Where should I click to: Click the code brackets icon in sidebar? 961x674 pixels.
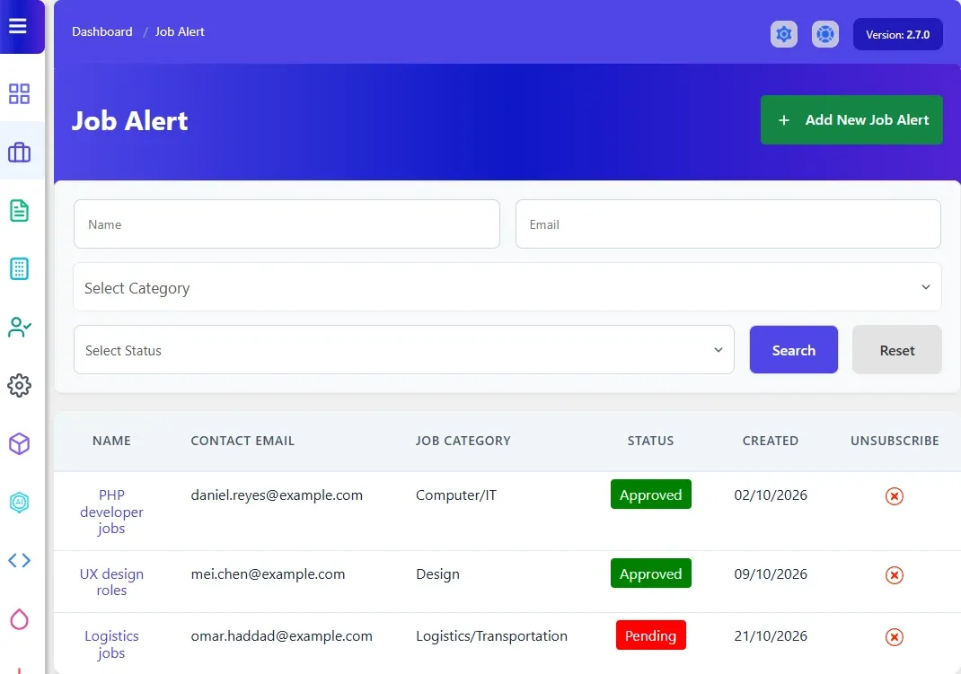coord(19,560)
